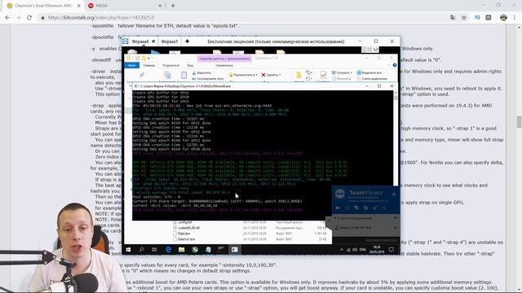Close the Ферма4 session tab
Image resolution: width=522 pixels, height=293 pixels.
click(x=153, y=42)
